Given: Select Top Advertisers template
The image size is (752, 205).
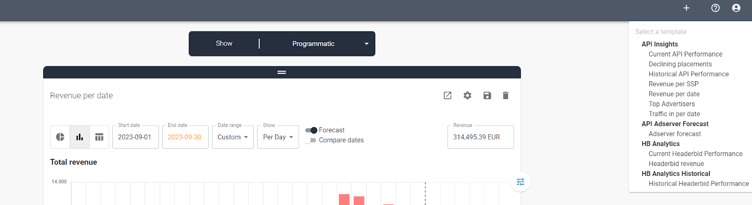Looking at the screenshot, I should [672, 104].
